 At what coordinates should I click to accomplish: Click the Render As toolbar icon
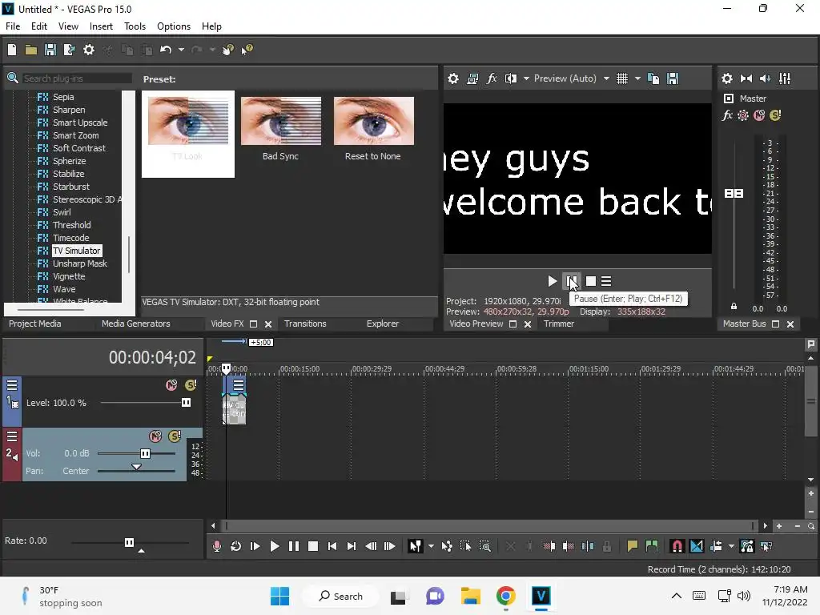click(69, 50)
